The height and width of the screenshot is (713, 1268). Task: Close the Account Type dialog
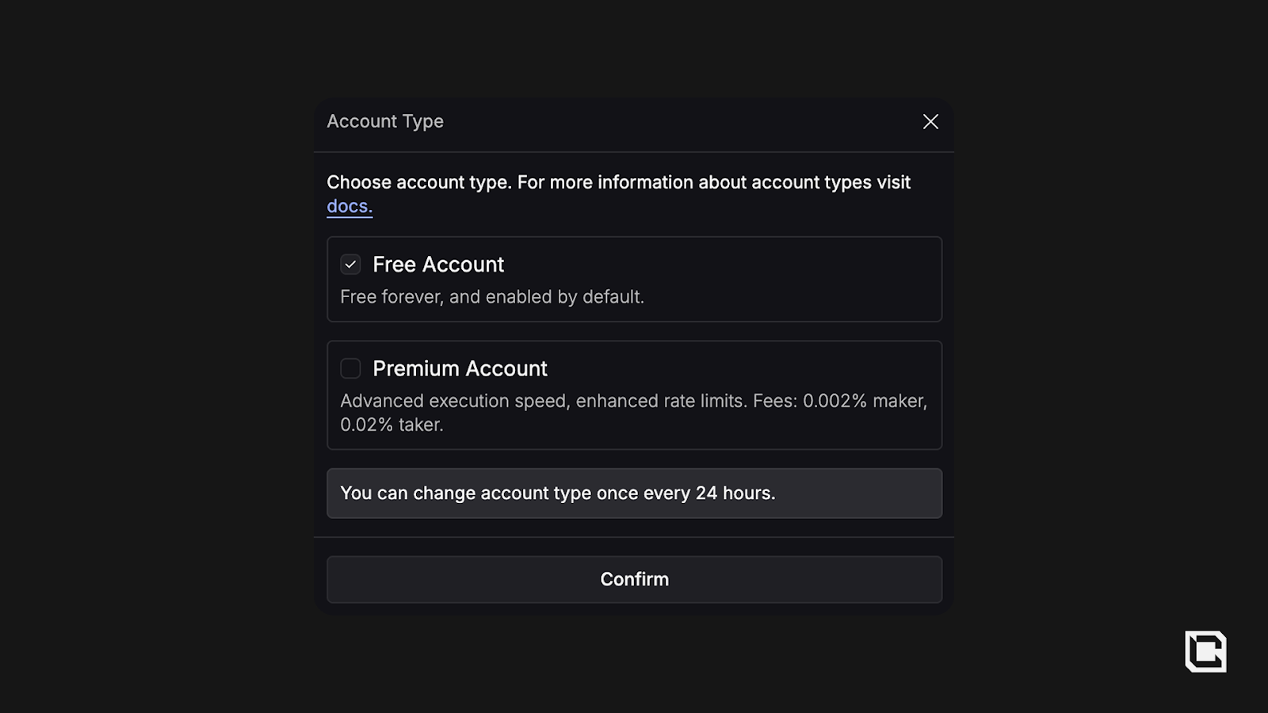tap(930, 121)
